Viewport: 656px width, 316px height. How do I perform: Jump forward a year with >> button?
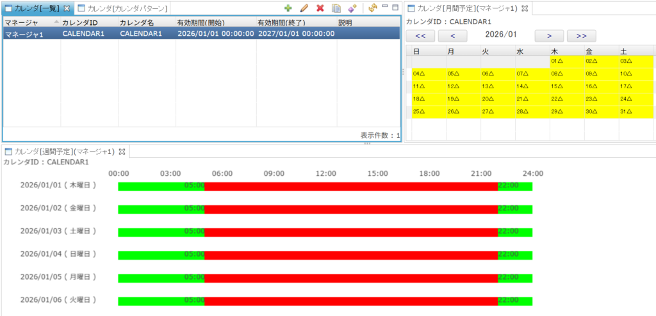click(581, 36)
